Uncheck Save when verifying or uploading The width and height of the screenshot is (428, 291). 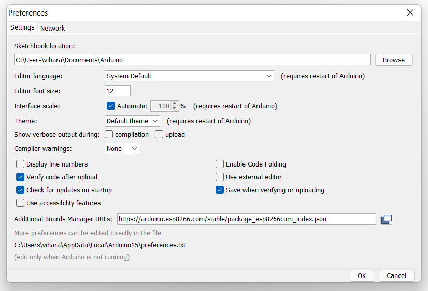(x=220, y=190)
